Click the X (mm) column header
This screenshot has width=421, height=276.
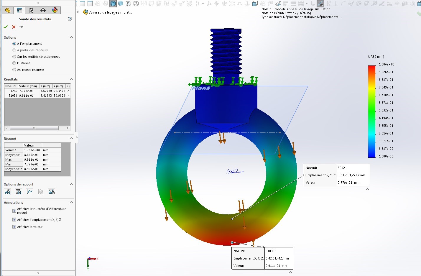[45, 86]
